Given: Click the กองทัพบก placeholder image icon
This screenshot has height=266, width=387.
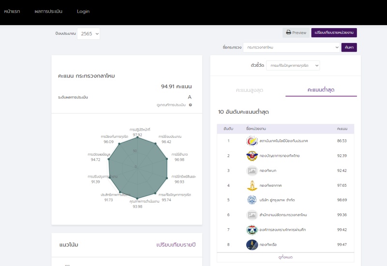Looking at the screenshot, I should tap(252, 170).
